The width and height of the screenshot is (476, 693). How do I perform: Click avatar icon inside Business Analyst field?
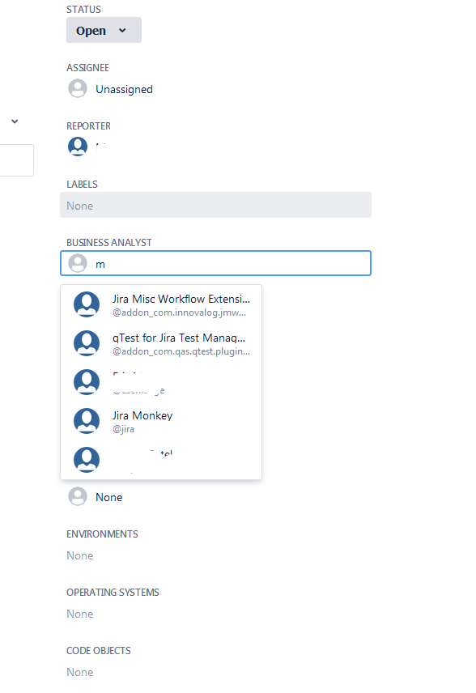[x=78, y=263]
